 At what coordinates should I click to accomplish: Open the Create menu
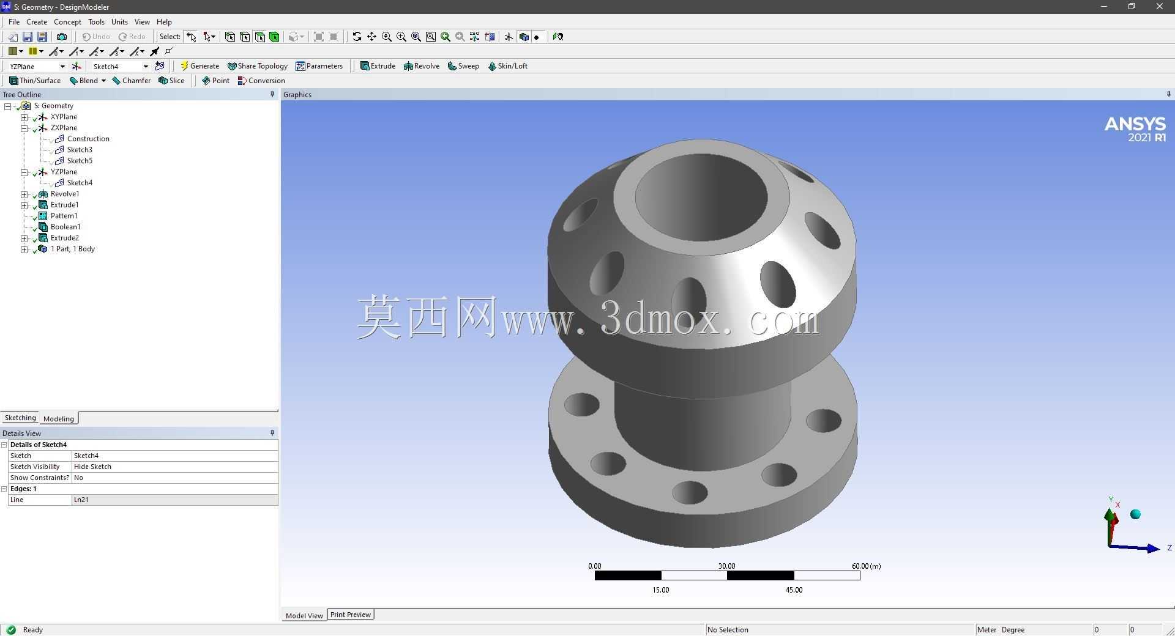pyautogui.click(x=37, y=21)
